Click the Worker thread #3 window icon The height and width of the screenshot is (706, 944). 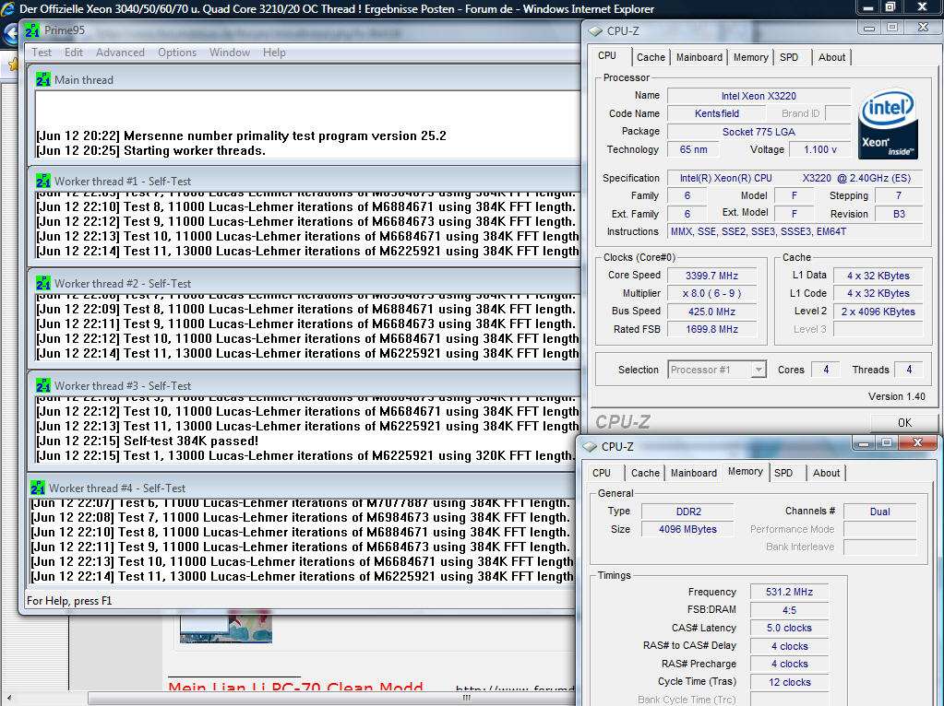click(x=42, y=385)
